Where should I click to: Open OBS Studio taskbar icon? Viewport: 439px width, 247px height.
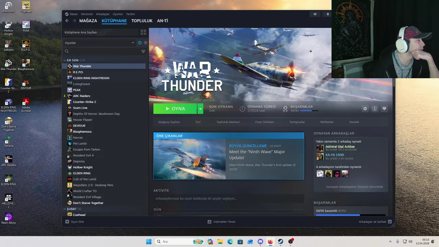(x=291, y=242)
